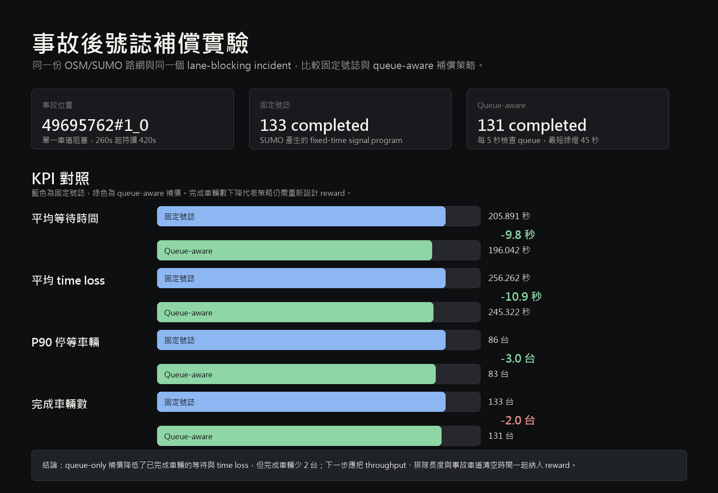Click the blue 固定號誌 bar for time loss
Image resolution: width=718 pixels, height=493 pixels.
301,278
